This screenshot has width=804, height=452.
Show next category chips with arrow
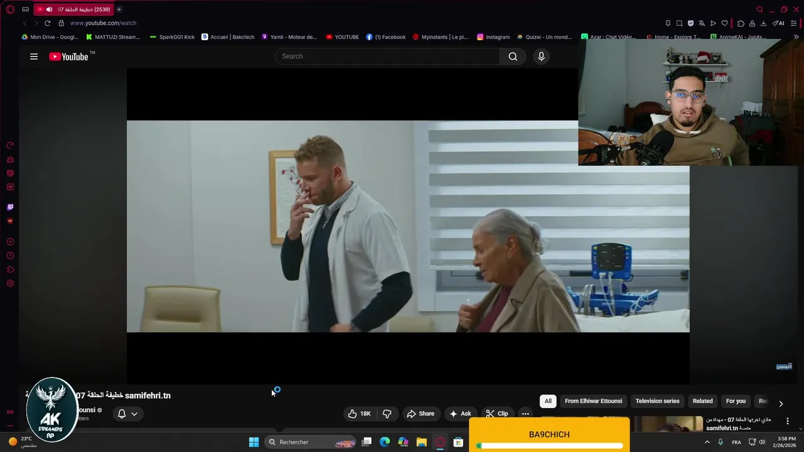click(781, 404)
